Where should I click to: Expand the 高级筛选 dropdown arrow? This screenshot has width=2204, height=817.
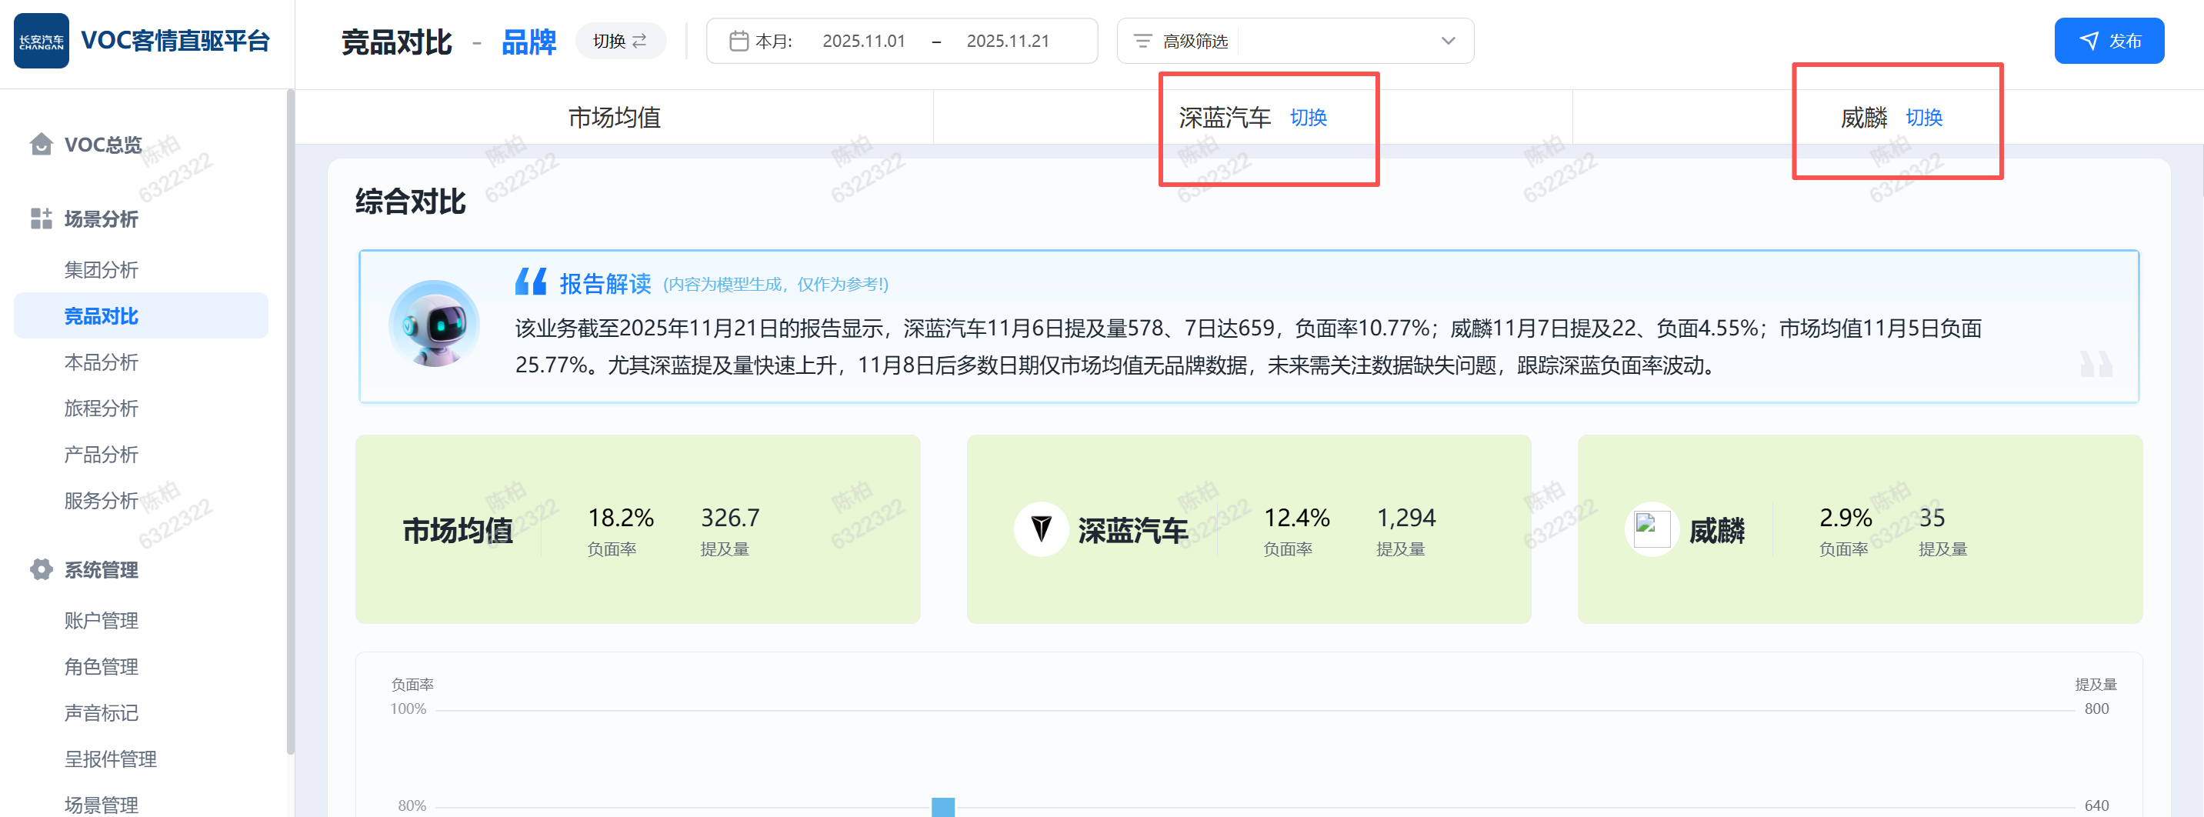click(x=1448, y=41)
